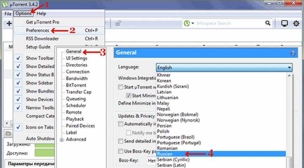Select Transfer Cap in preferences tree

point(78,92)
